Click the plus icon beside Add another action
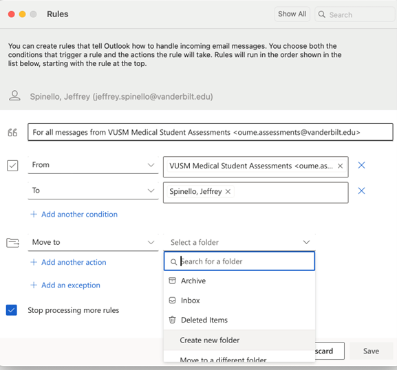Screen dimensions: 397x370 click(34, 262)
